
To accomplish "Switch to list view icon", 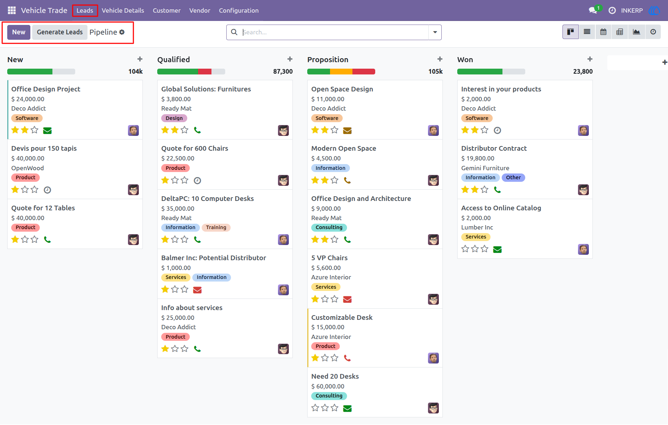I will click(x=587, y=32).
